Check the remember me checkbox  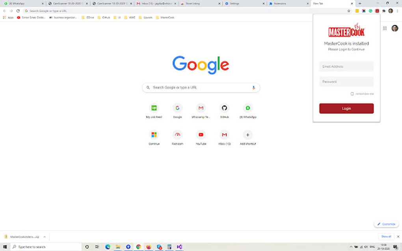coord(351,94)
